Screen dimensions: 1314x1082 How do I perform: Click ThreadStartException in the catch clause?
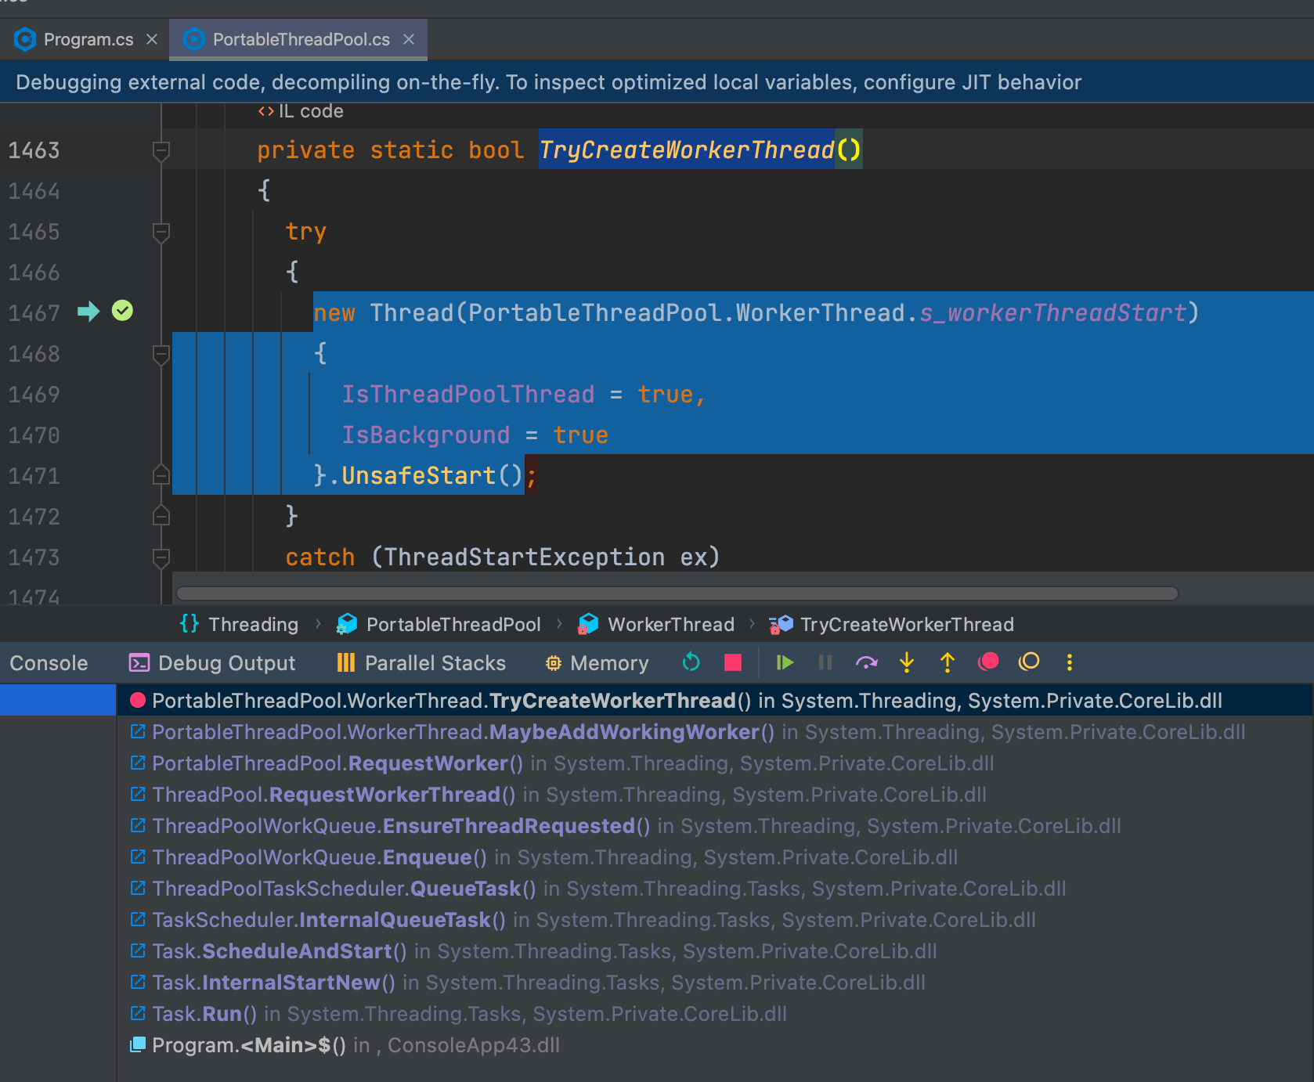(524, 557)
